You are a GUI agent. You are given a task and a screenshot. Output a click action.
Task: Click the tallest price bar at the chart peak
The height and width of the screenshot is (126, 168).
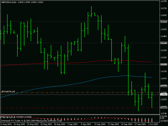click(91, 12)
